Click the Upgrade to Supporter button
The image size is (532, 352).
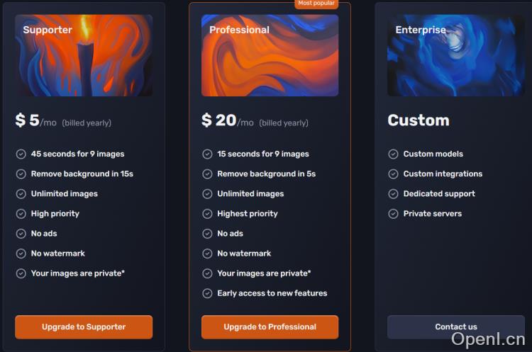[x=84, y=327]
